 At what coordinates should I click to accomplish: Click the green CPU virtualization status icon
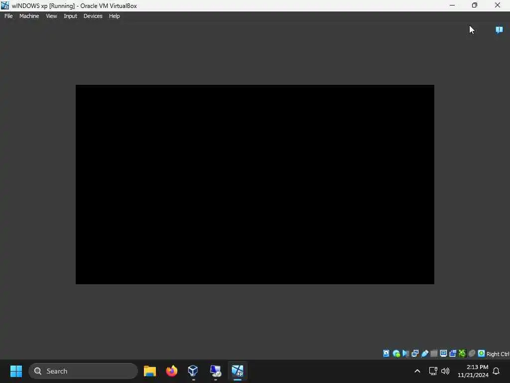point(462,354)
